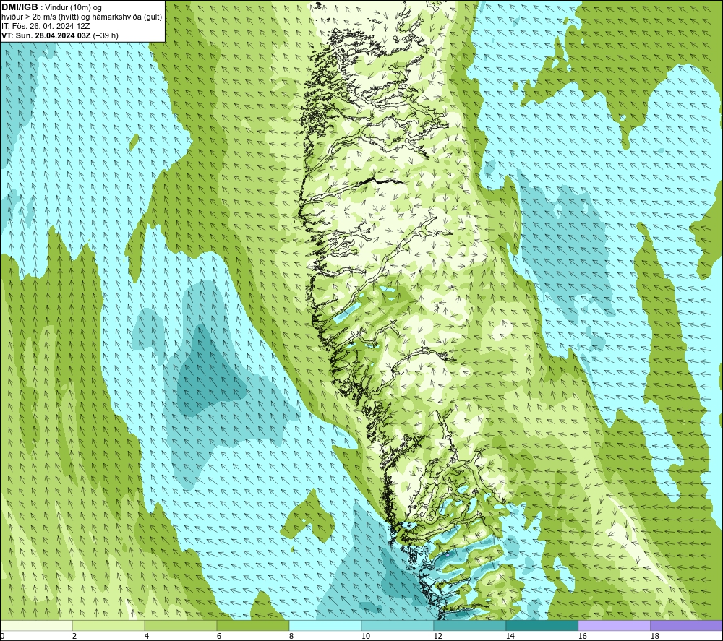Click the 14-16 m/s dark teal swatch
Viewport: 723px width, 641px height.
coord(542,626)
